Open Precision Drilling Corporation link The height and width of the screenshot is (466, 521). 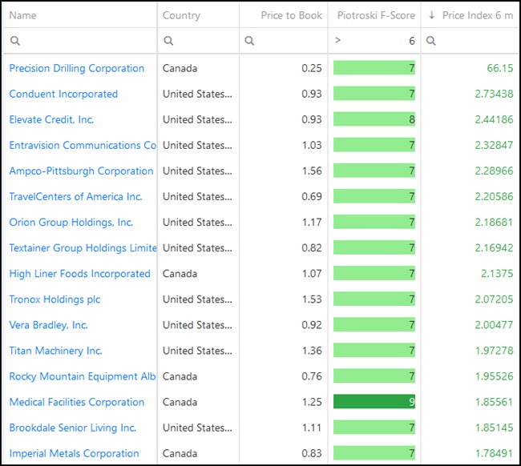[x=77, y=68]
